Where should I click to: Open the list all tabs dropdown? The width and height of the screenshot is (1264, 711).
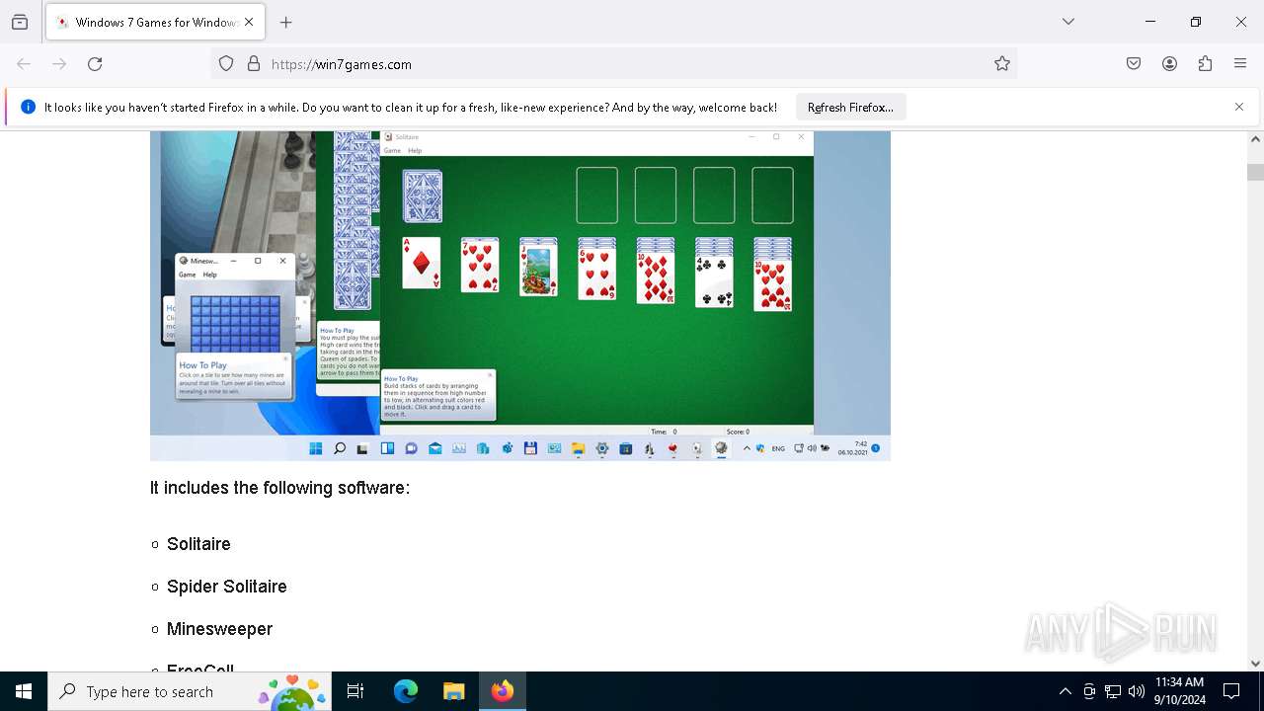pyautogui.click(x=1068, y=22)
